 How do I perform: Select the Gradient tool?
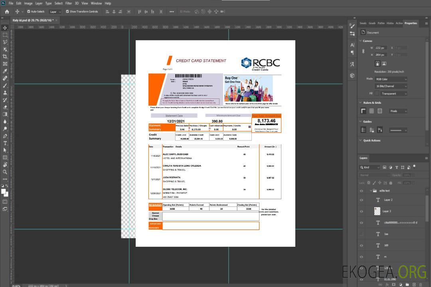coord(5,114)
